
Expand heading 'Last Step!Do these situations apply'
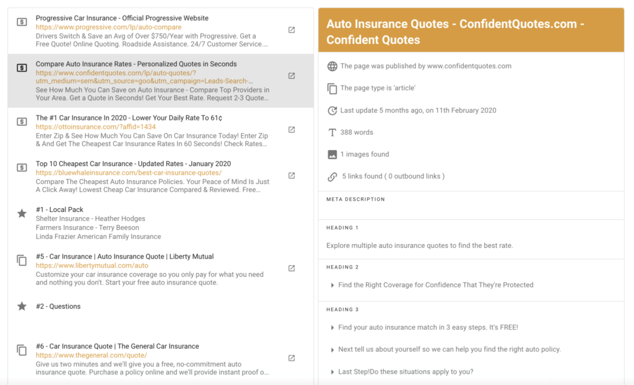click(x=332, y=372)
